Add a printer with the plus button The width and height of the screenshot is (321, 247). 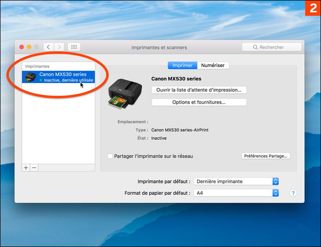[26, 167]
